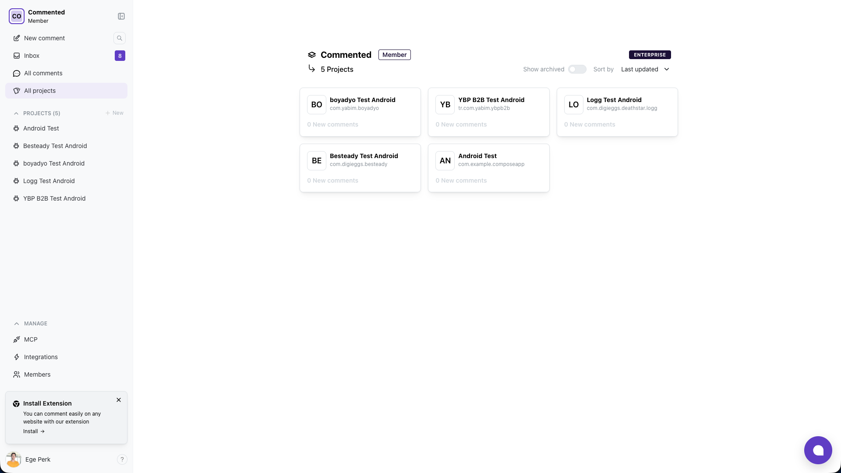Click package name tr.com.yabim.ybpb2b

tap(484, 108)
